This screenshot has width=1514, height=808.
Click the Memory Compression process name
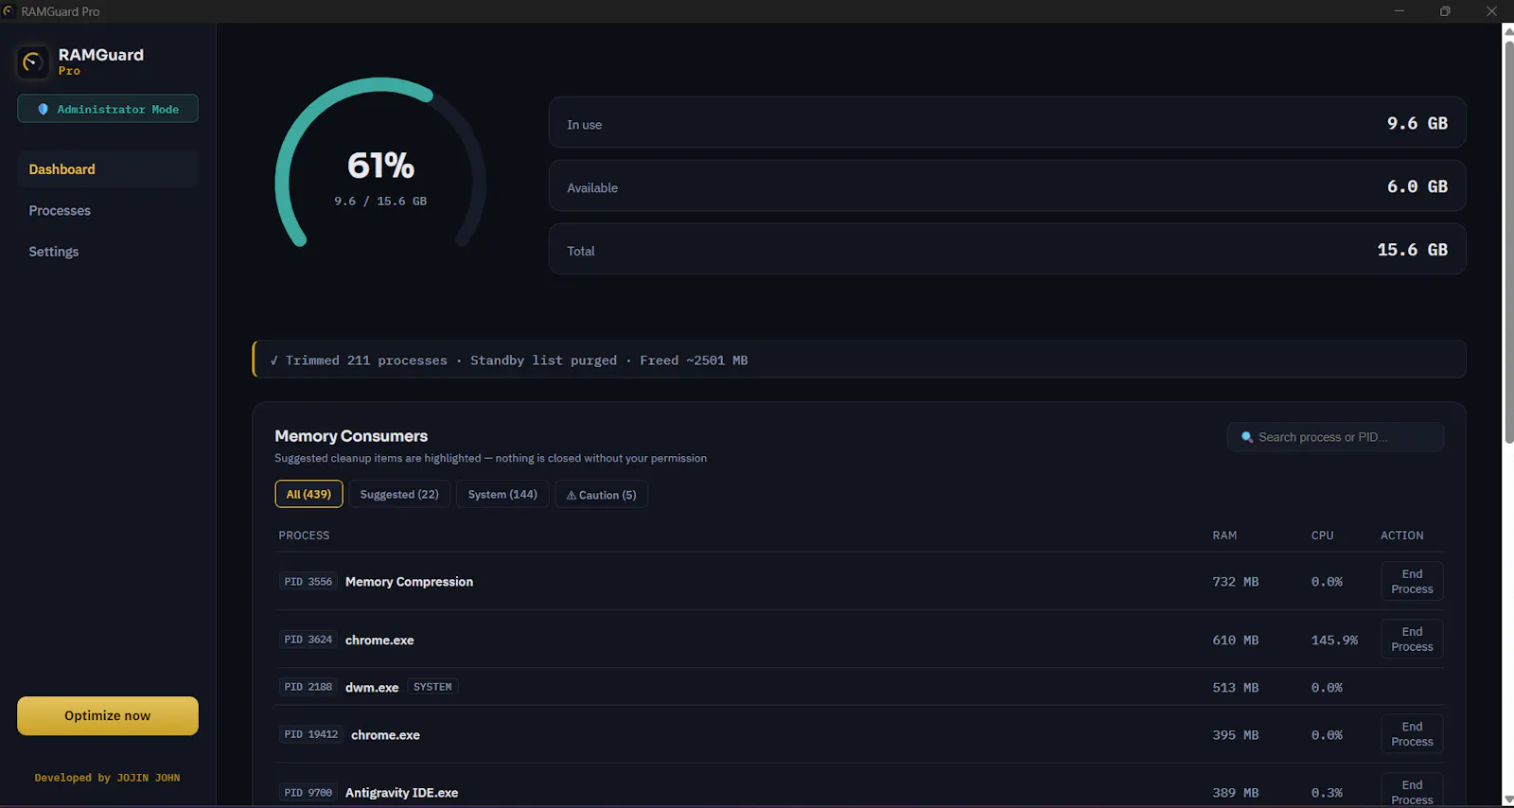click(x=409, y=582)
